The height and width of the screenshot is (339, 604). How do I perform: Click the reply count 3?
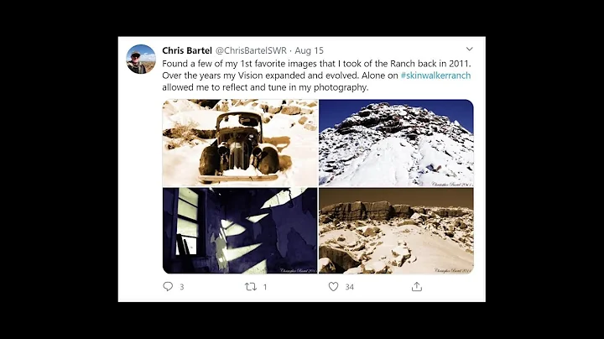[x=182, y=287]
